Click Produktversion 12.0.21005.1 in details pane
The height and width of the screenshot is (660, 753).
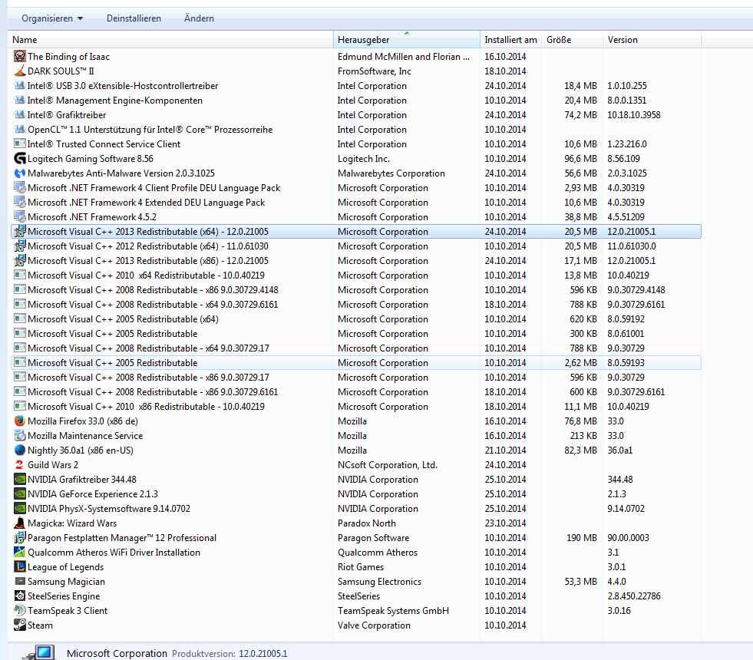[x=230, y=654]
